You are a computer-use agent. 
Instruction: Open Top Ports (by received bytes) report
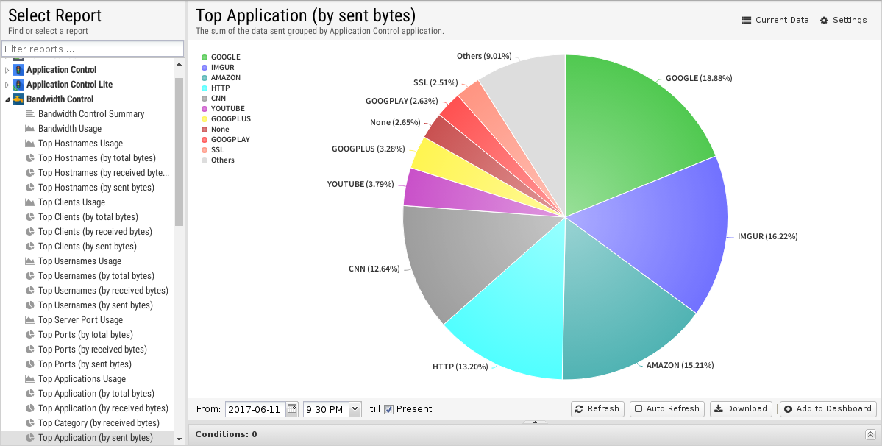click(x=93, y=350)
